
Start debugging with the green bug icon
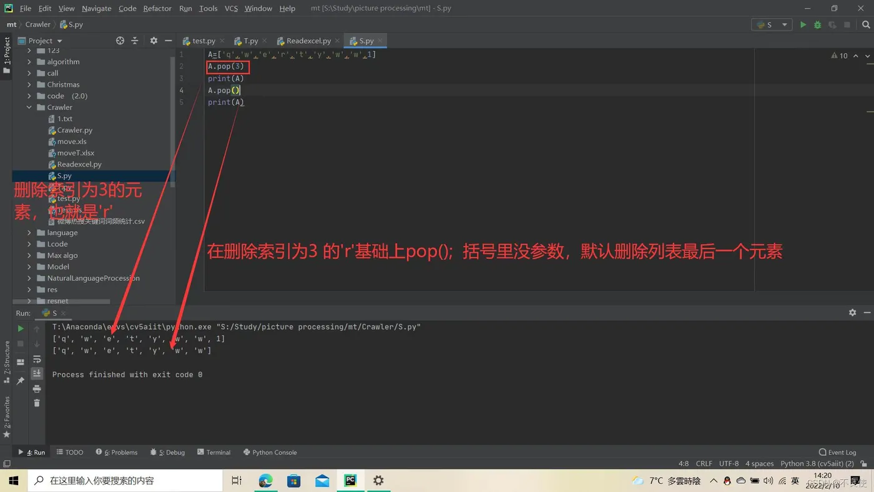point(817,24)
